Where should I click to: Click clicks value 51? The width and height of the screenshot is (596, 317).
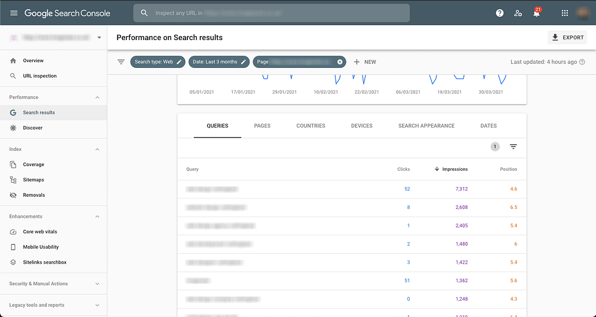click(407, 280)
